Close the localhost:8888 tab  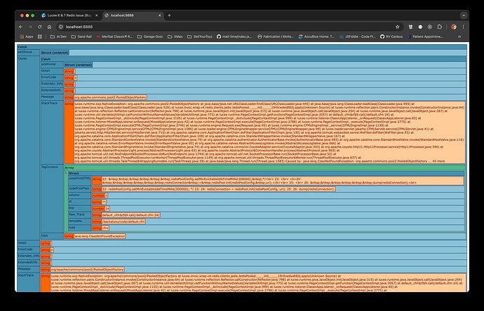pos(160,15)
